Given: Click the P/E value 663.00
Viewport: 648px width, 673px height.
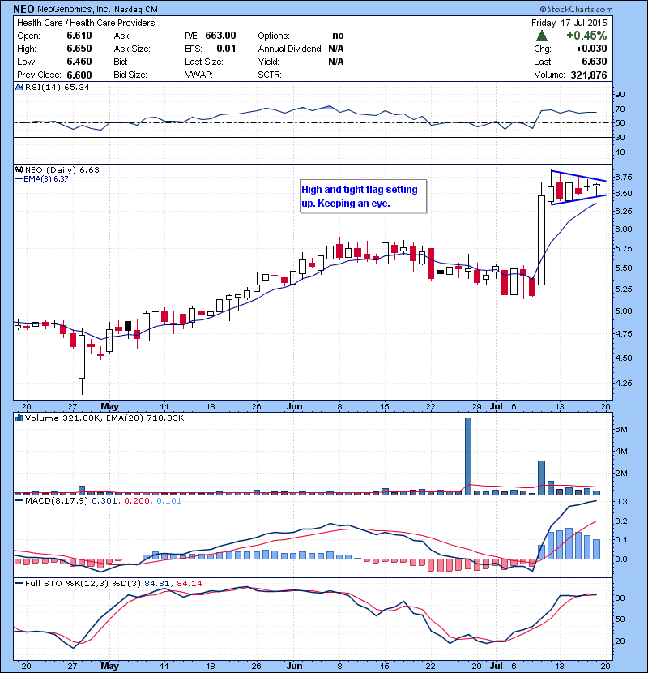Looking at the screenshot, I should pyautogui.click(x=220, y=36).
